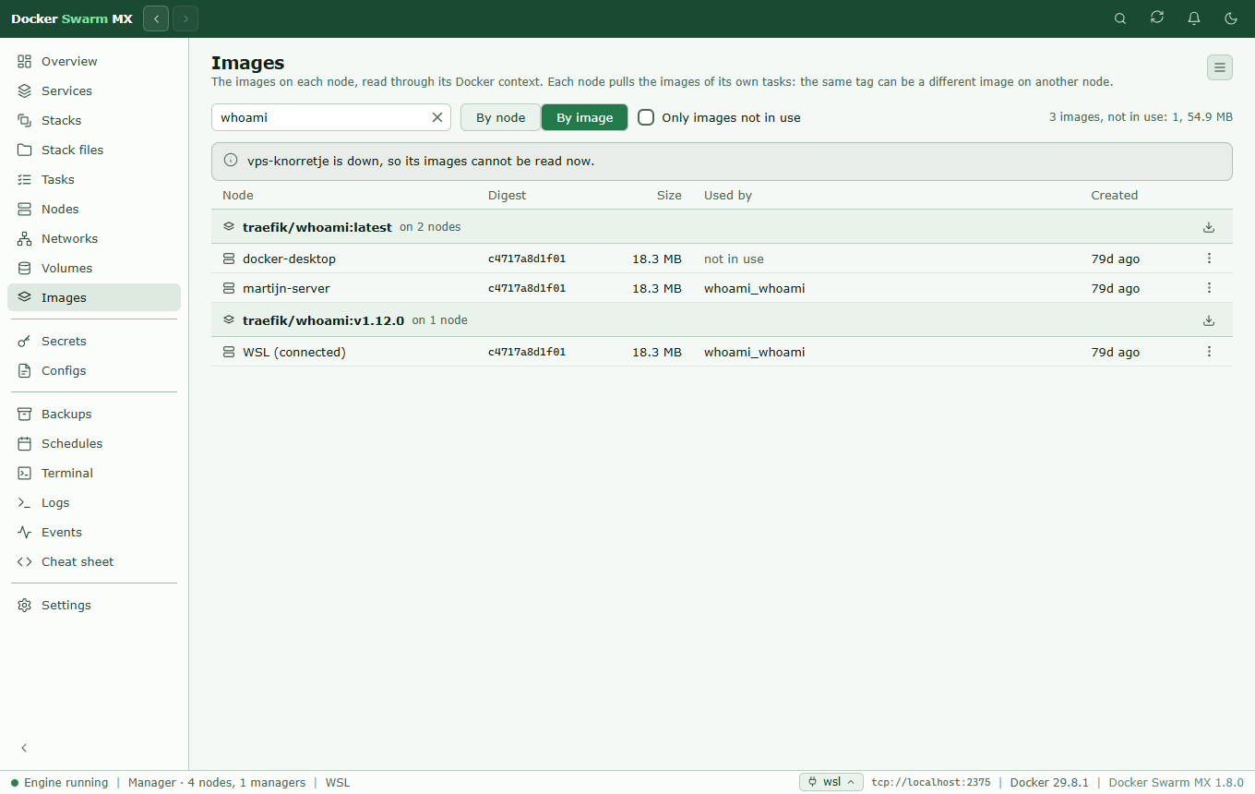Open Cheat sheet

click(94, 561)
